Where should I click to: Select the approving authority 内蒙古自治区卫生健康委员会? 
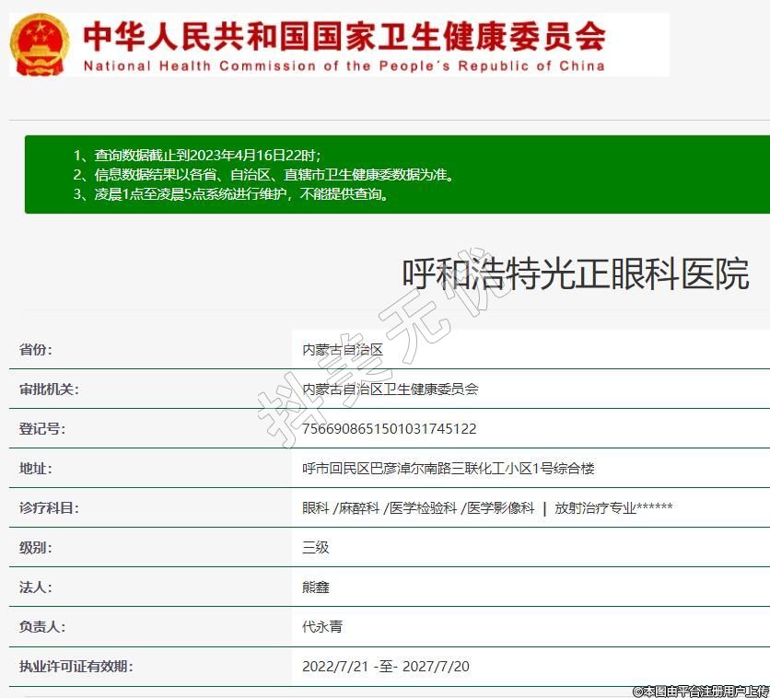[390, 390]
